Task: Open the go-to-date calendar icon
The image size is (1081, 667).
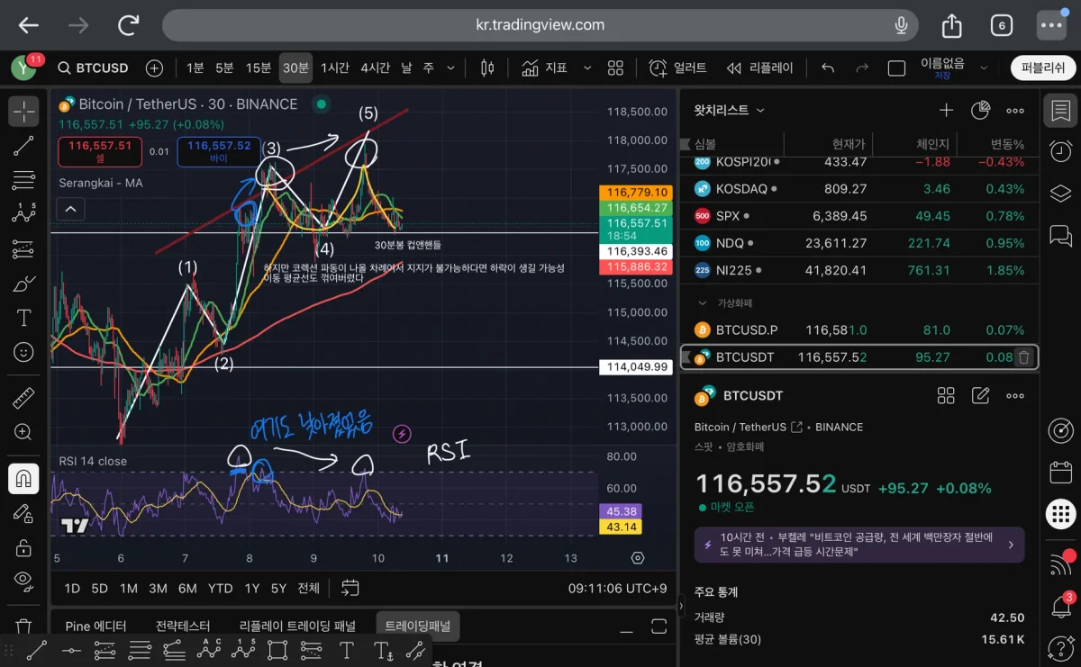Action: pos(350,588)
